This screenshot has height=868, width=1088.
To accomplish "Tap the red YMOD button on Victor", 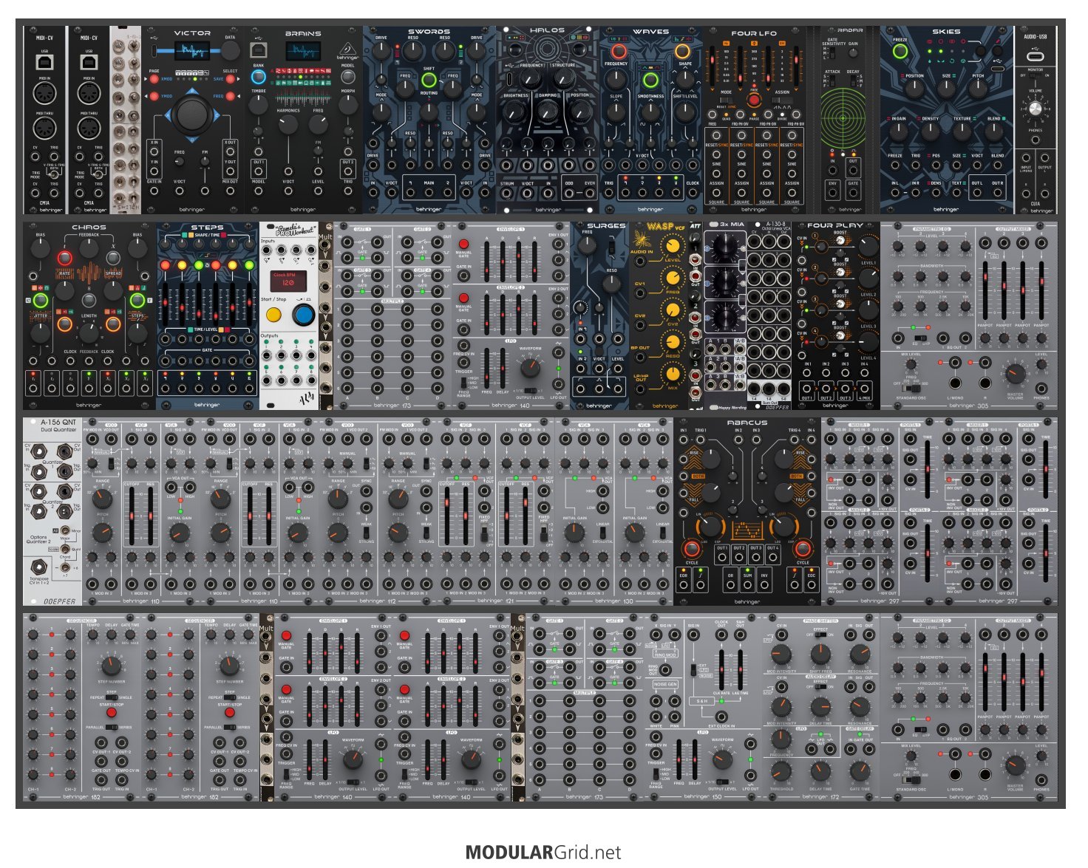I will pyautogui.click(x=154, y=96).
